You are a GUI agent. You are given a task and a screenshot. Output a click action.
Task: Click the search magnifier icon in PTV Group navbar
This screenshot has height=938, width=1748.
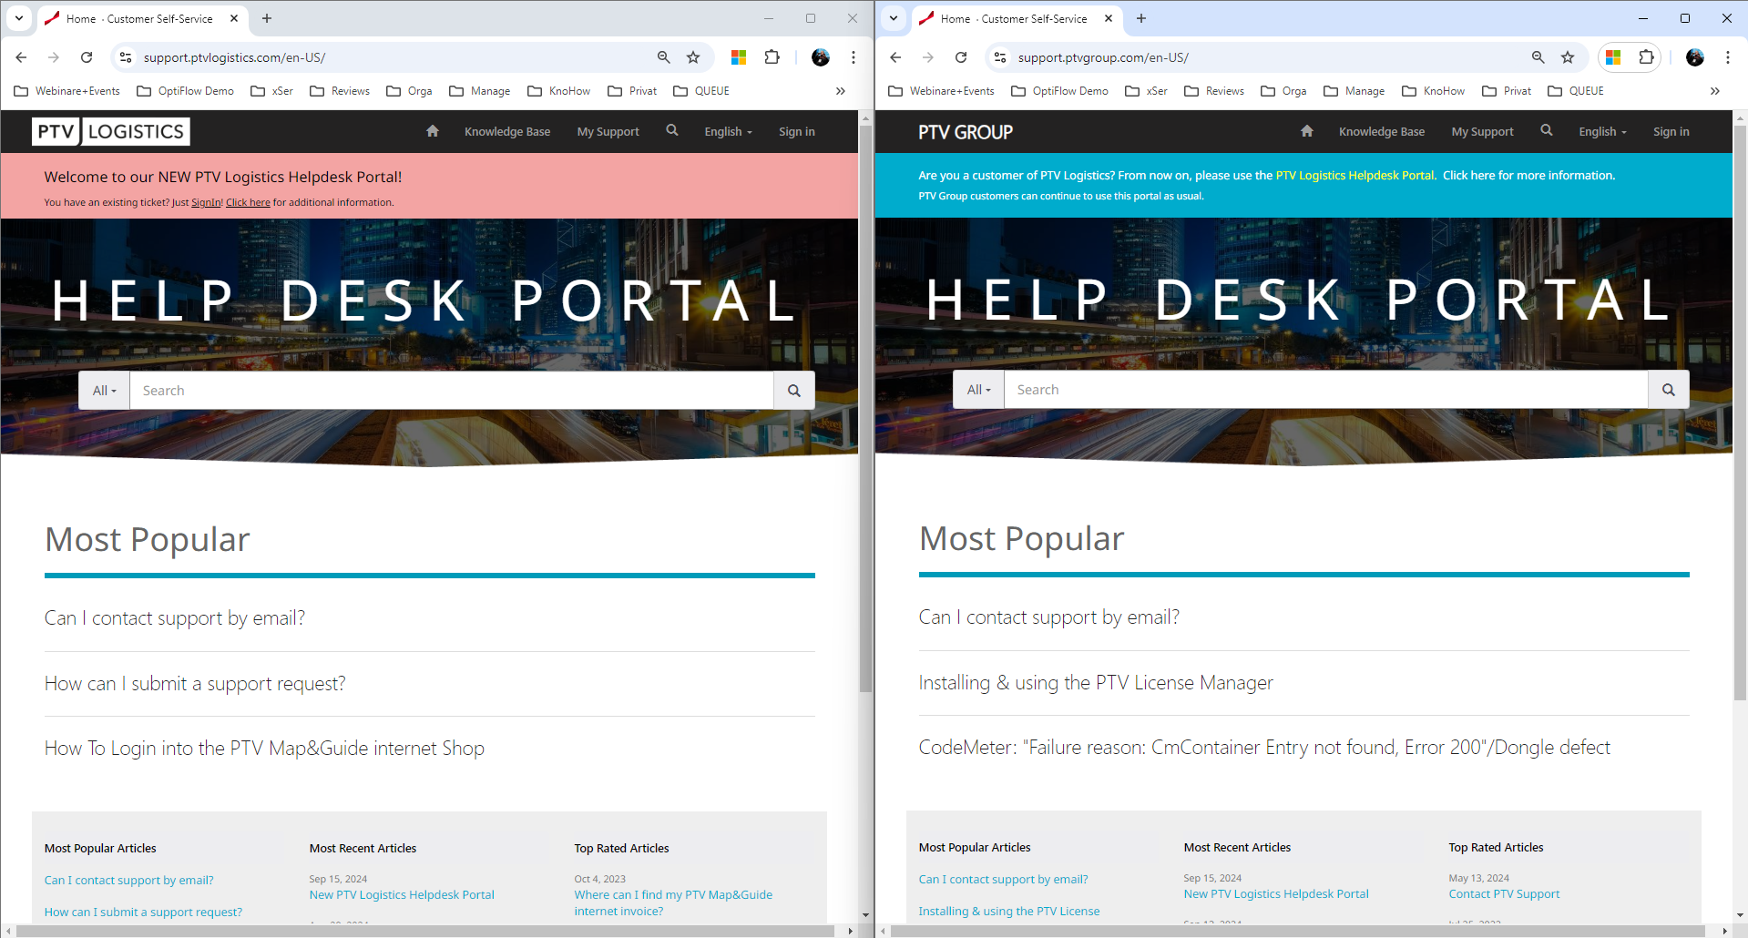pyautogui.click(x=1546, y=130)
